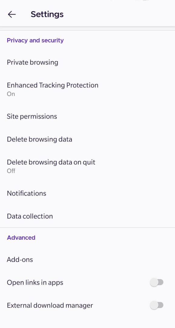Click the Settings title text
The height and width of the screenshot is (328, 175).
point(47,14)
